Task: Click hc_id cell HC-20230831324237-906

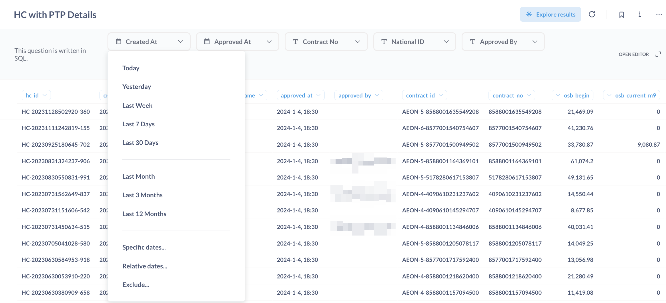Action: [56, 161]
